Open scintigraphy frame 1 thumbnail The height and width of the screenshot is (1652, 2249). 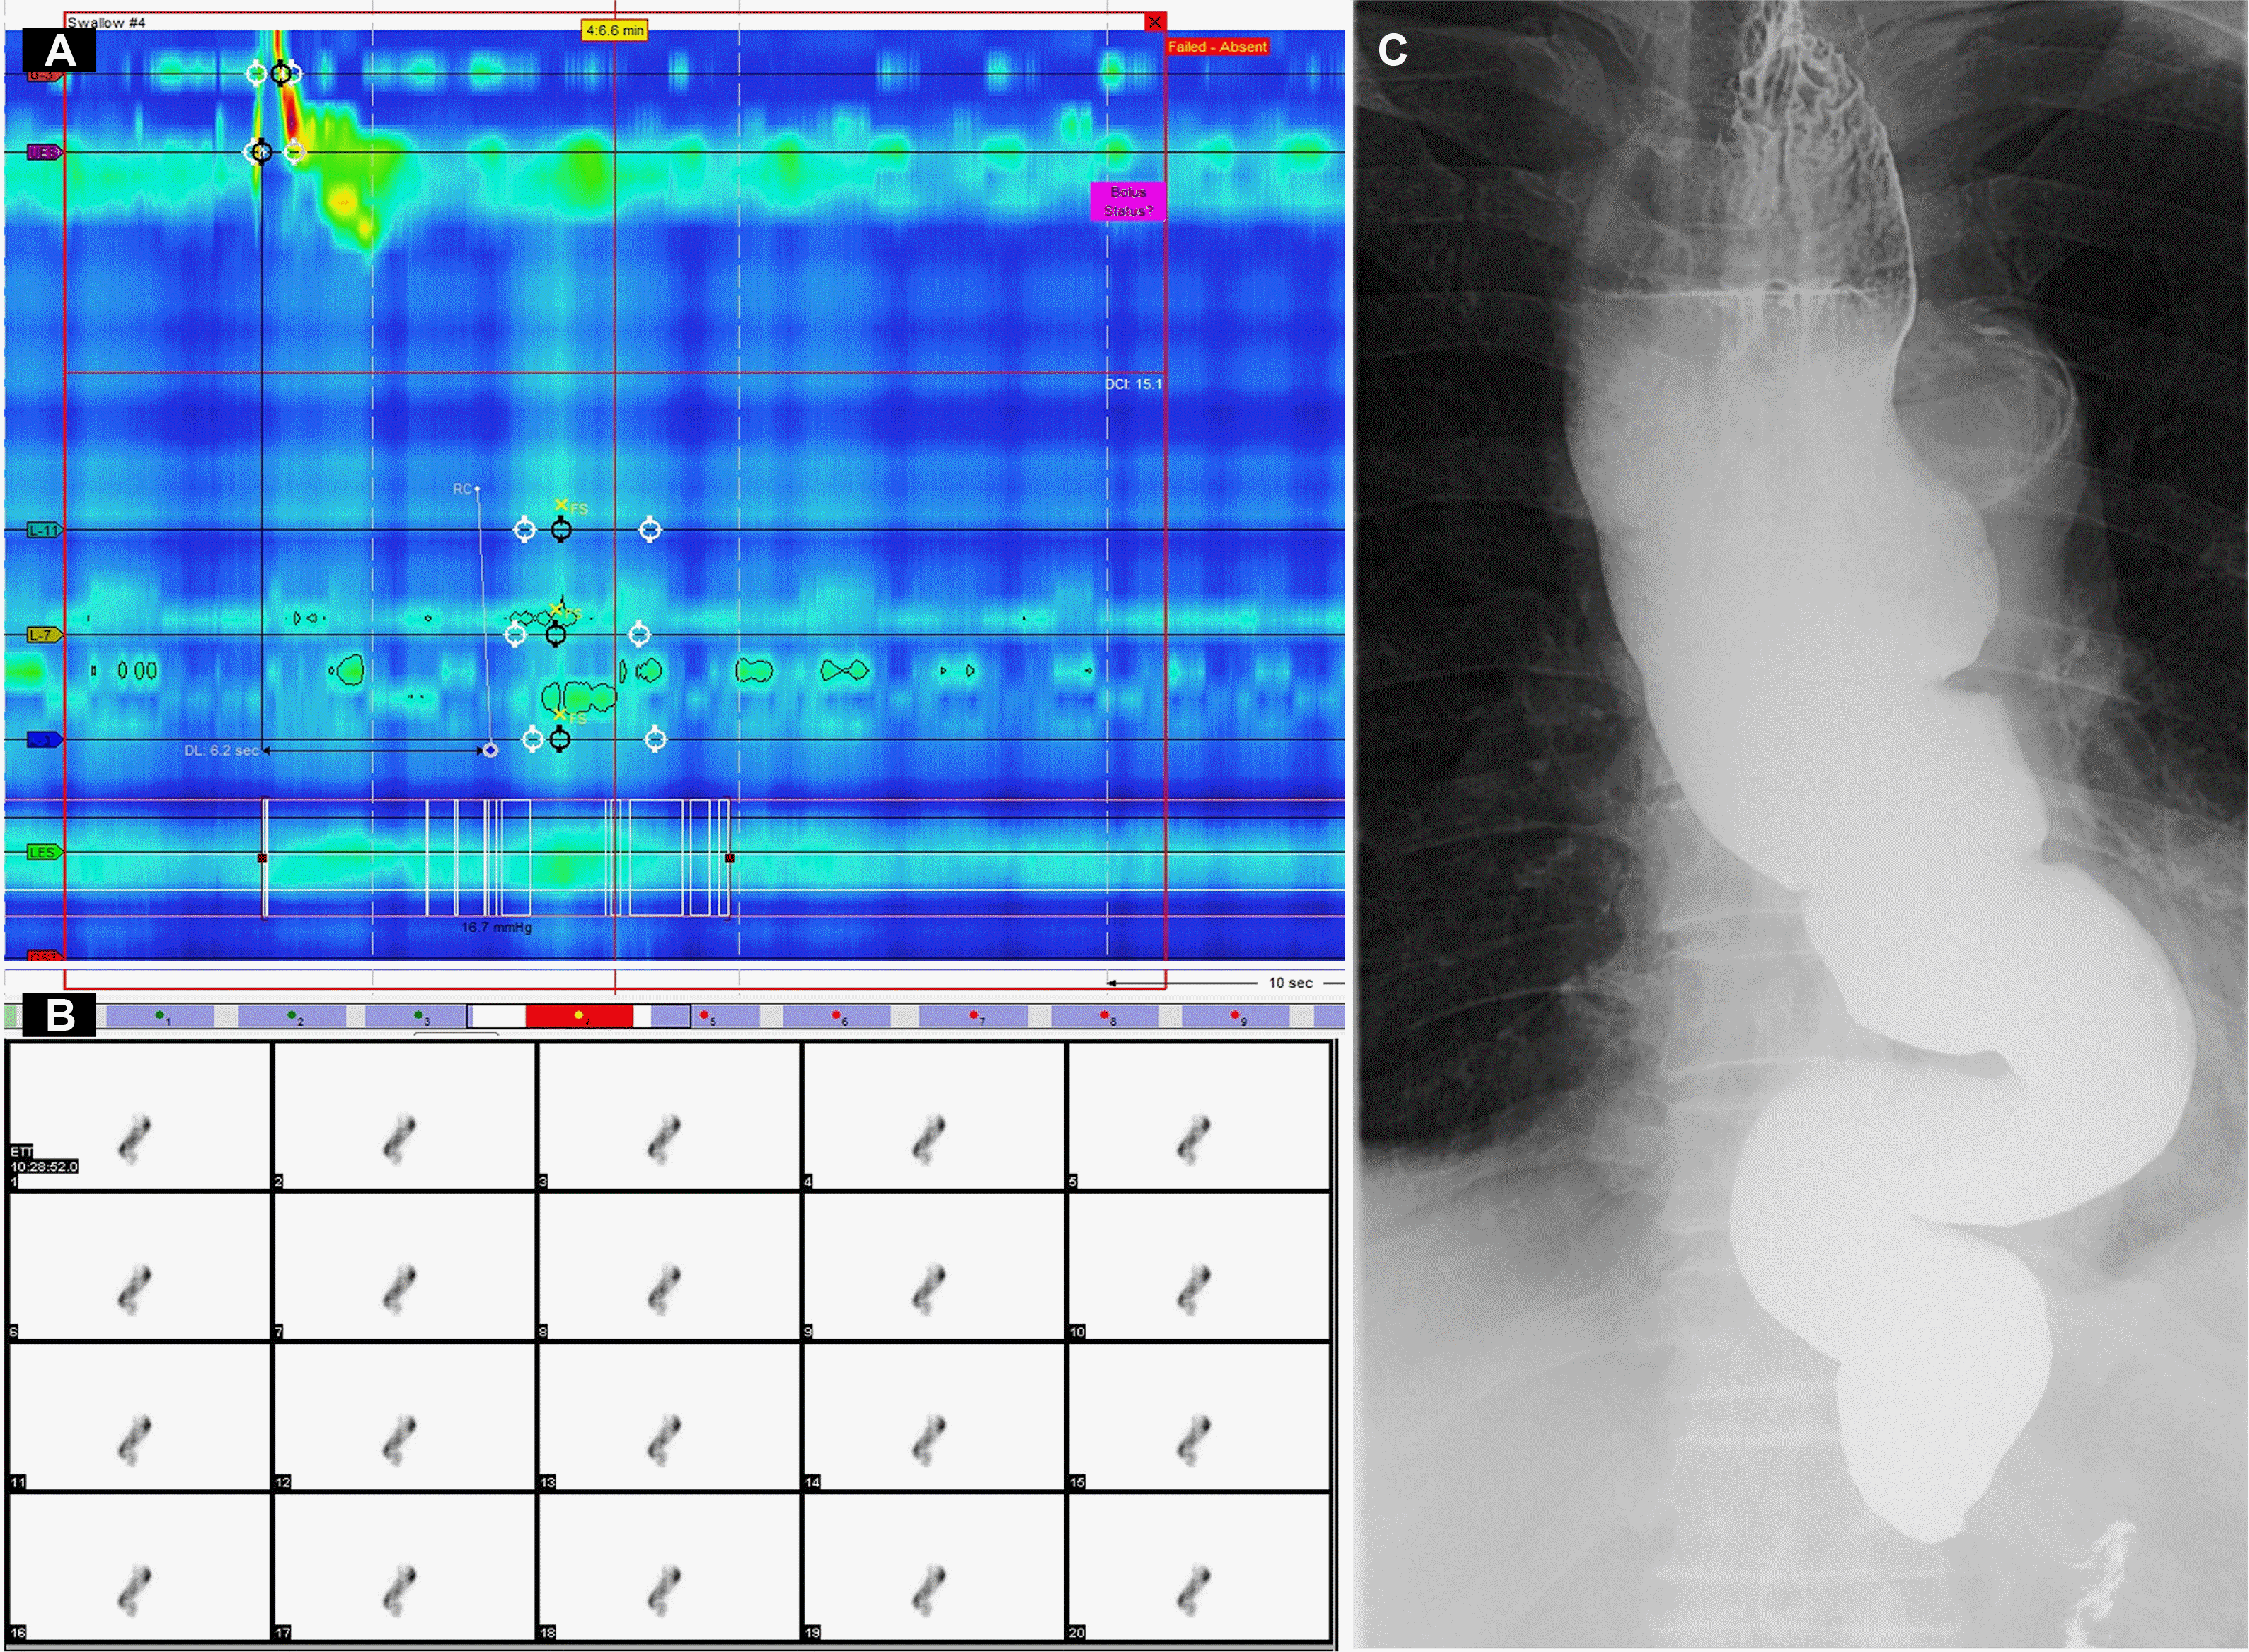pos(139,1116)
